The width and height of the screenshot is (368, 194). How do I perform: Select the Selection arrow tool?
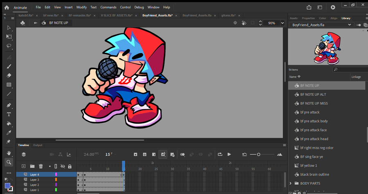click(9, 28)
